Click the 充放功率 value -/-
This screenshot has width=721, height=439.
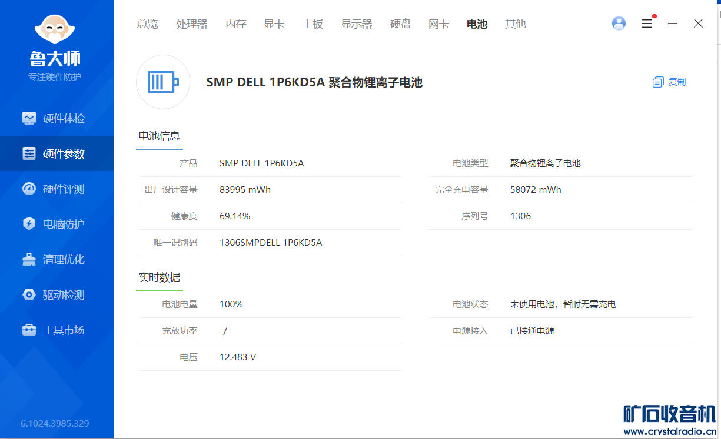[225, 331]
